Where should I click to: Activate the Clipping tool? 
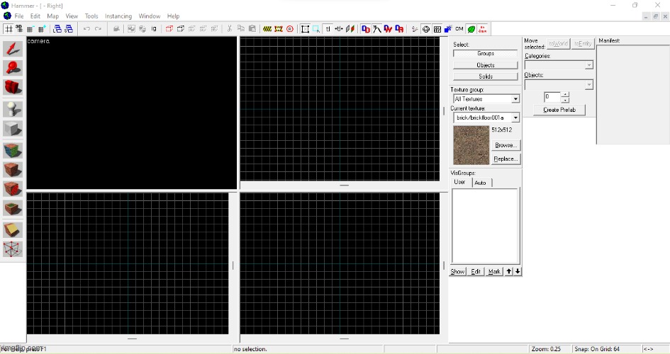[13, 230]
